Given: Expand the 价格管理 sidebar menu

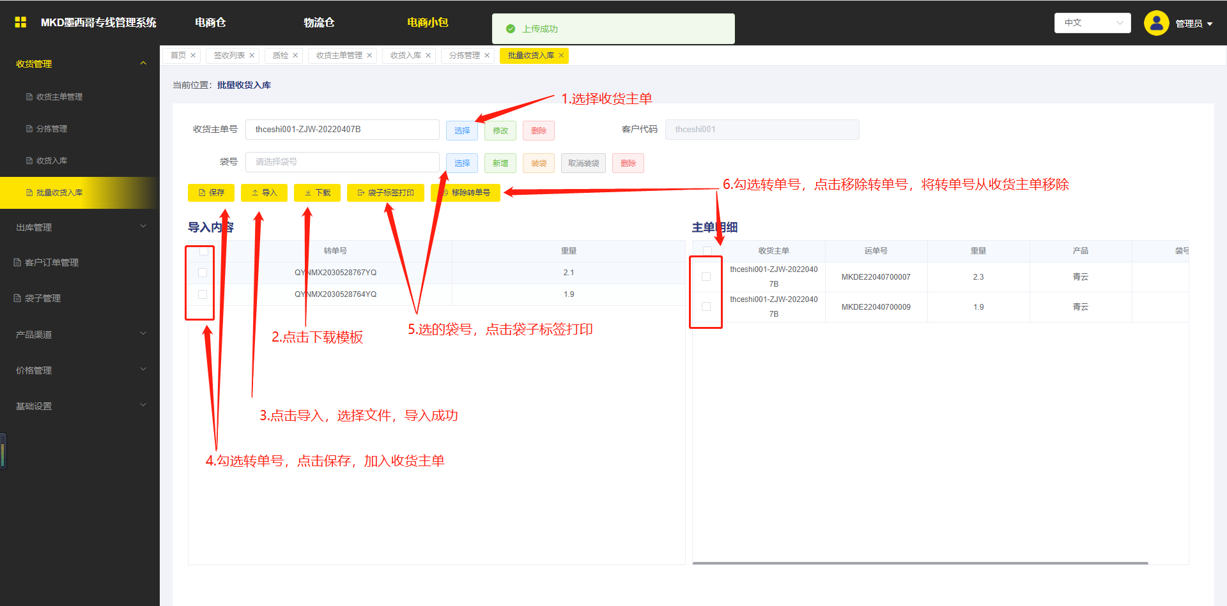Looking at the screenshot, I should [80, 370].
